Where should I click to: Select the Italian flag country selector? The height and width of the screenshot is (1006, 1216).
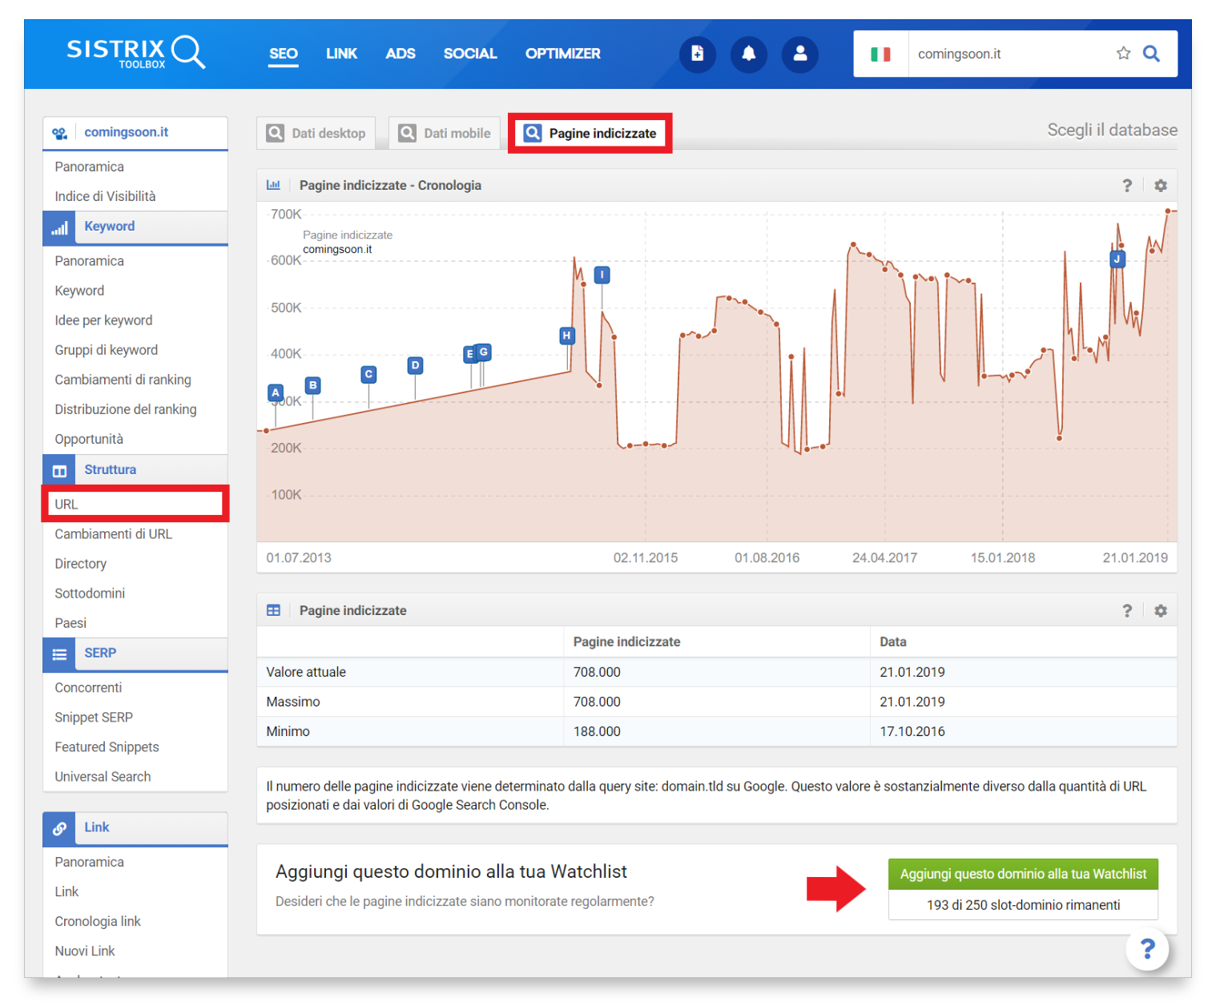[x=880, y=54]
